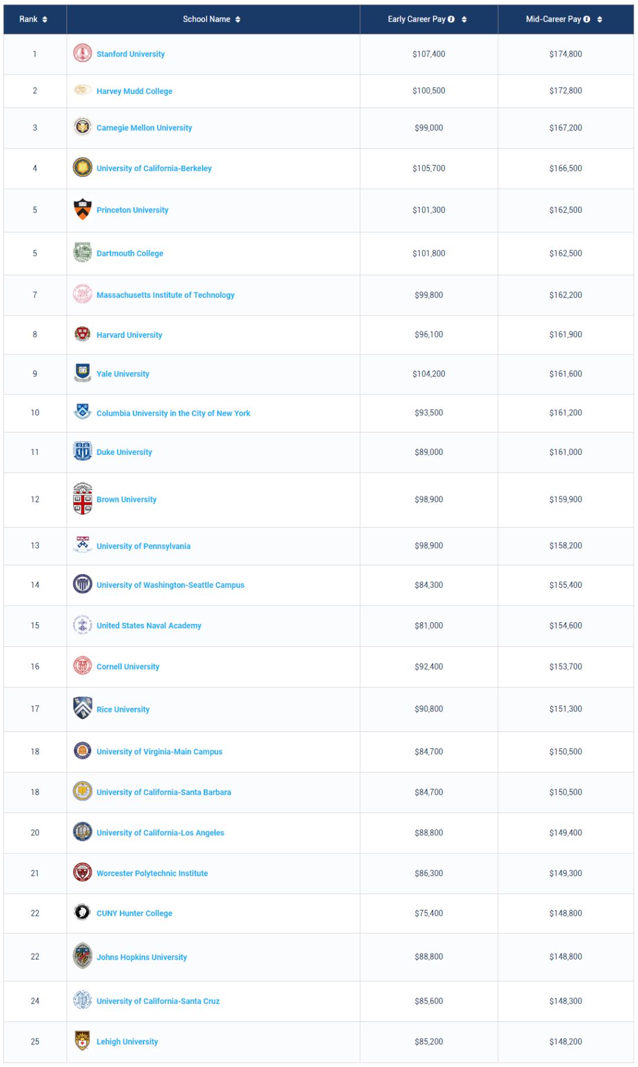The height and width of the screenshot is (1067, 638).
Task: Sort table by Rank arrows
Action: pyautogui.click(x=45, y=19)
